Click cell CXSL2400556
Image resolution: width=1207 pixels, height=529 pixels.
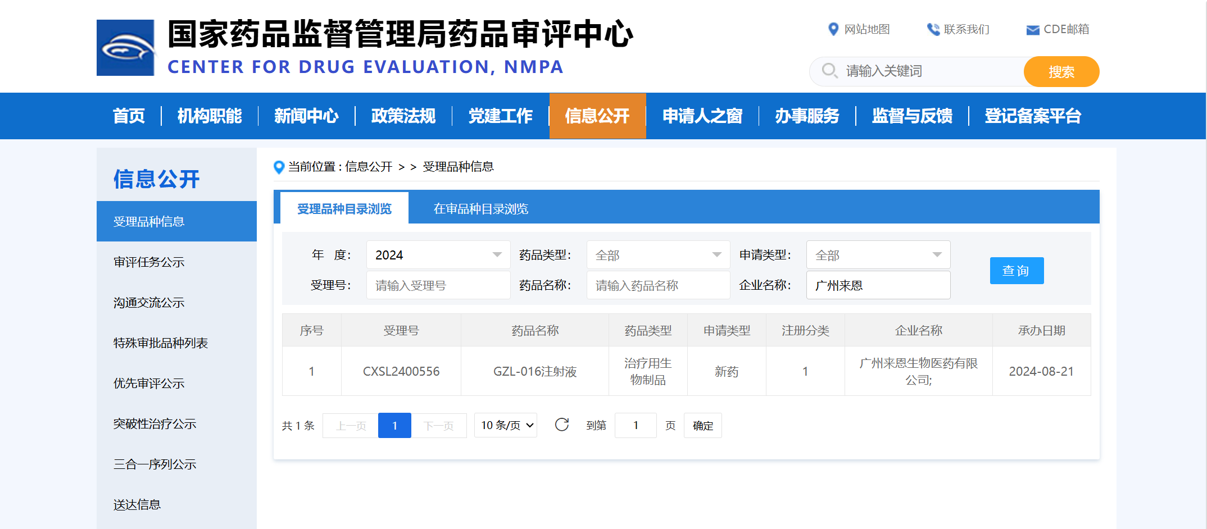(x=401, y=371)
